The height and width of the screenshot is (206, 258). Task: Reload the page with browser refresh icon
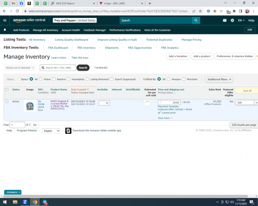(x=17, y=11)
